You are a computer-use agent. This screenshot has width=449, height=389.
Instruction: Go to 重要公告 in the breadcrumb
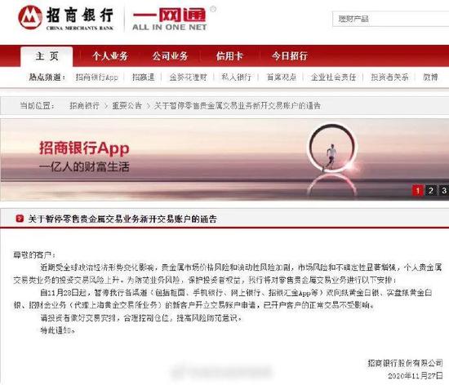[x=127, y=106]
